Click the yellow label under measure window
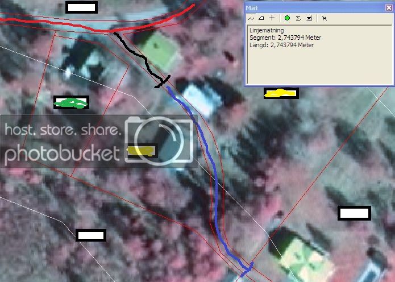 [x=281, y=93]
